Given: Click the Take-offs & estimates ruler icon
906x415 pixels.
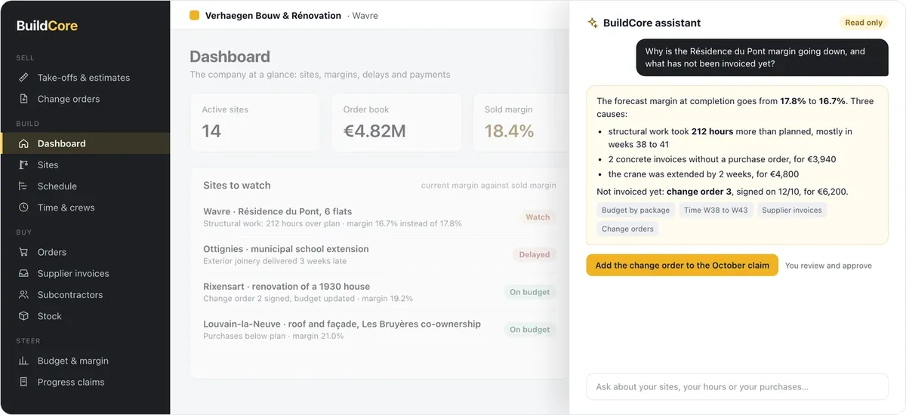Looking at the screenshot, I should click(x=23, y=78).
